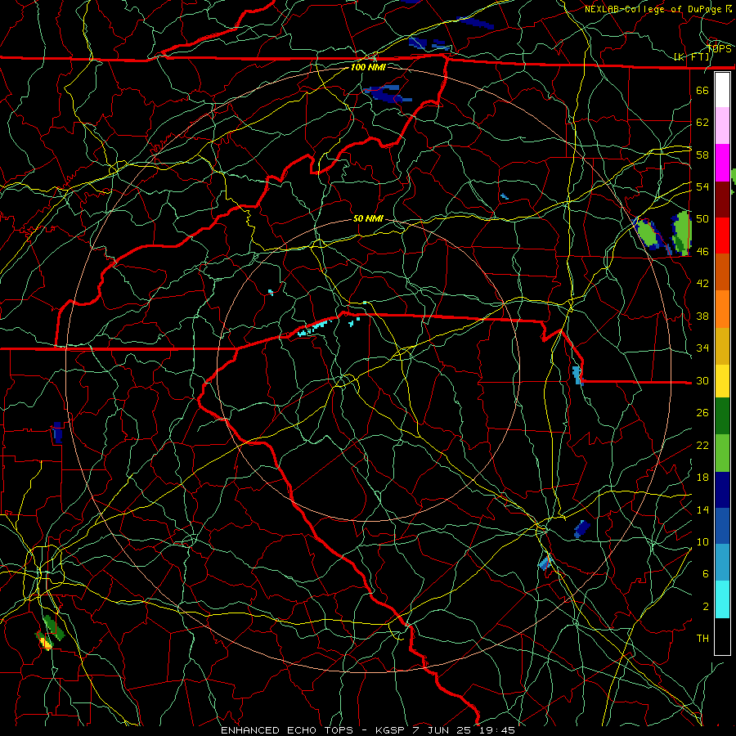The width and height of the screenshot is (736, 736).
Task: Click the Enhanced Echo Tops KGSP title text
Action: 368,730
